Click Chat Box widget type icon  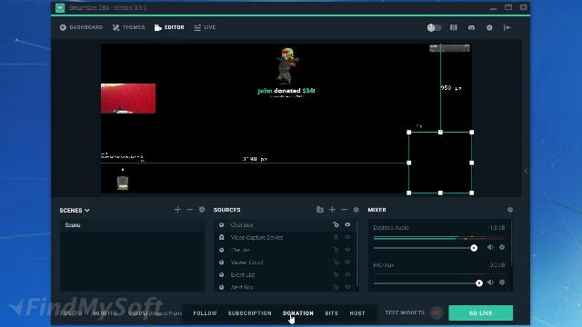tap(222, 225)
